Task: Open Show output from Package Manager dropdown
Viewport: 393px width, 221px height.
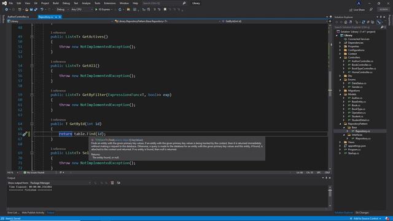Action: pyautogui.click(x=60, y=183)
